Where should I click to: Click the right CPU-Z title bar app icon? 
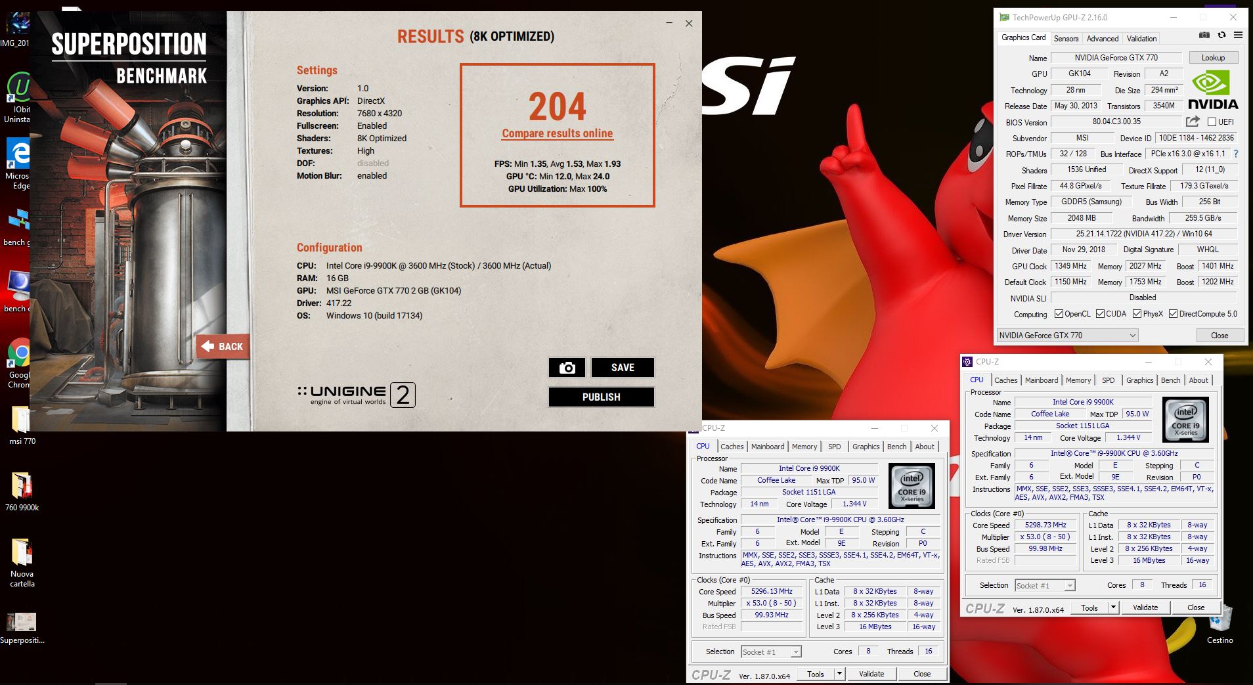(x=967, y=362)
